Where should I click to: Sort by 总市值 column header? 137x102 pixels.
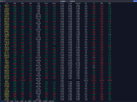(70, 3)
